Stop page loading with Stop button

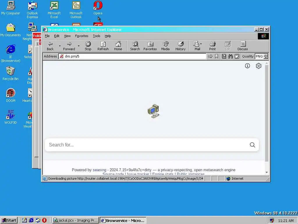88,46
